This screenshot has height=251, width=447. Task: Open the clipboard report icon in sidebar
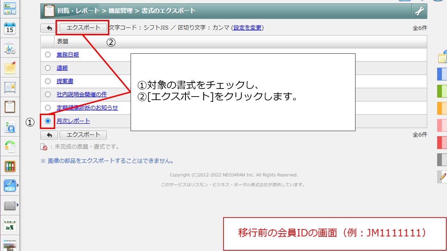pos(10,107)
